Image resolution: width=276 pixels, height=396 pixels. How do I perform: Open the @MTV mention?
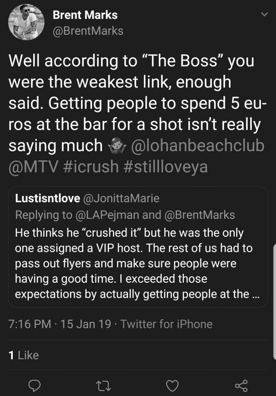pos(33,167)
